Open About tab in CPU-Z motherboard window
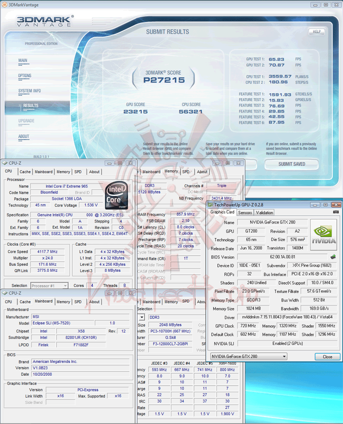The width and height of the screenshot is (343, 424). coord(94,302)
